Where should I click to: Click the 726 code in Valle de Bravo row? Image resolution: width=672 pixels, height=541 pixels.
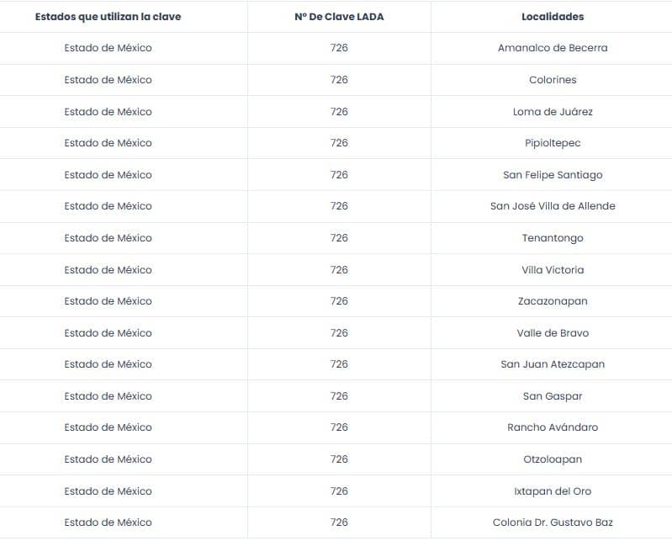pos(339,333)
